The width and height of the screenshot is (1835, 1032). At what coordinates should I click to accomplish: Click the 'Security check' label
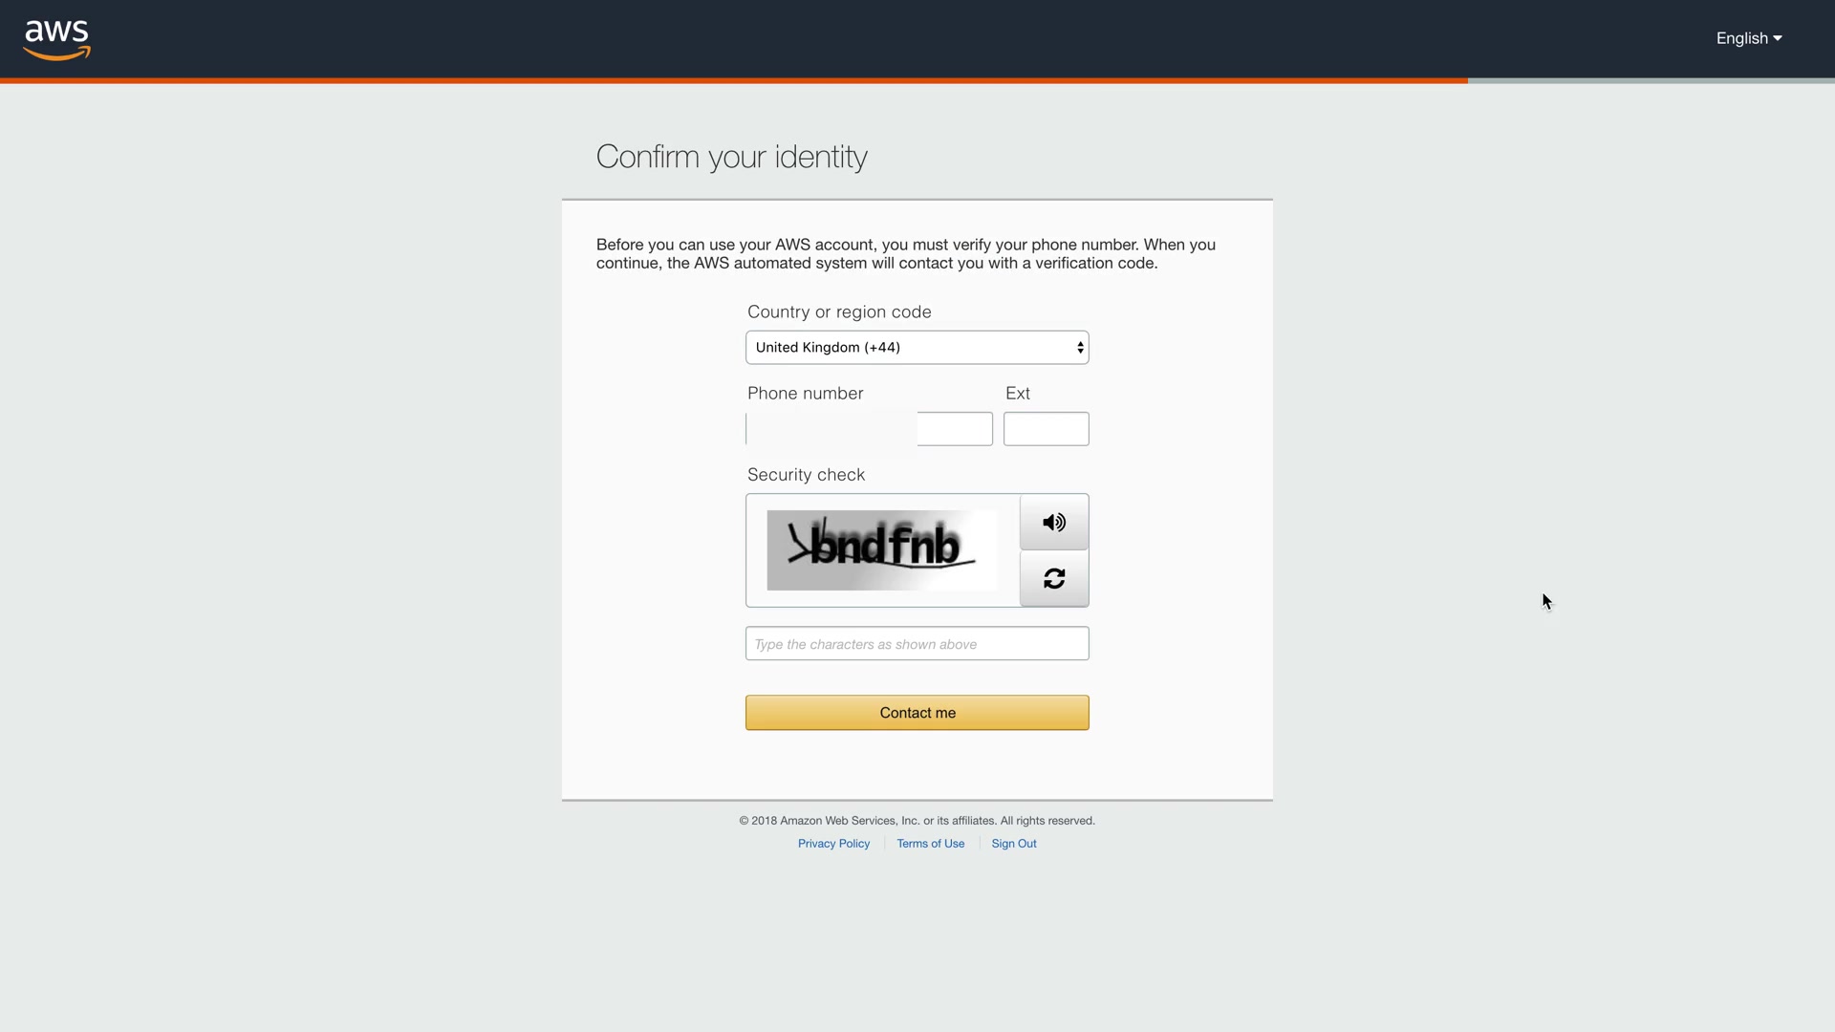(x=806, y=475)
